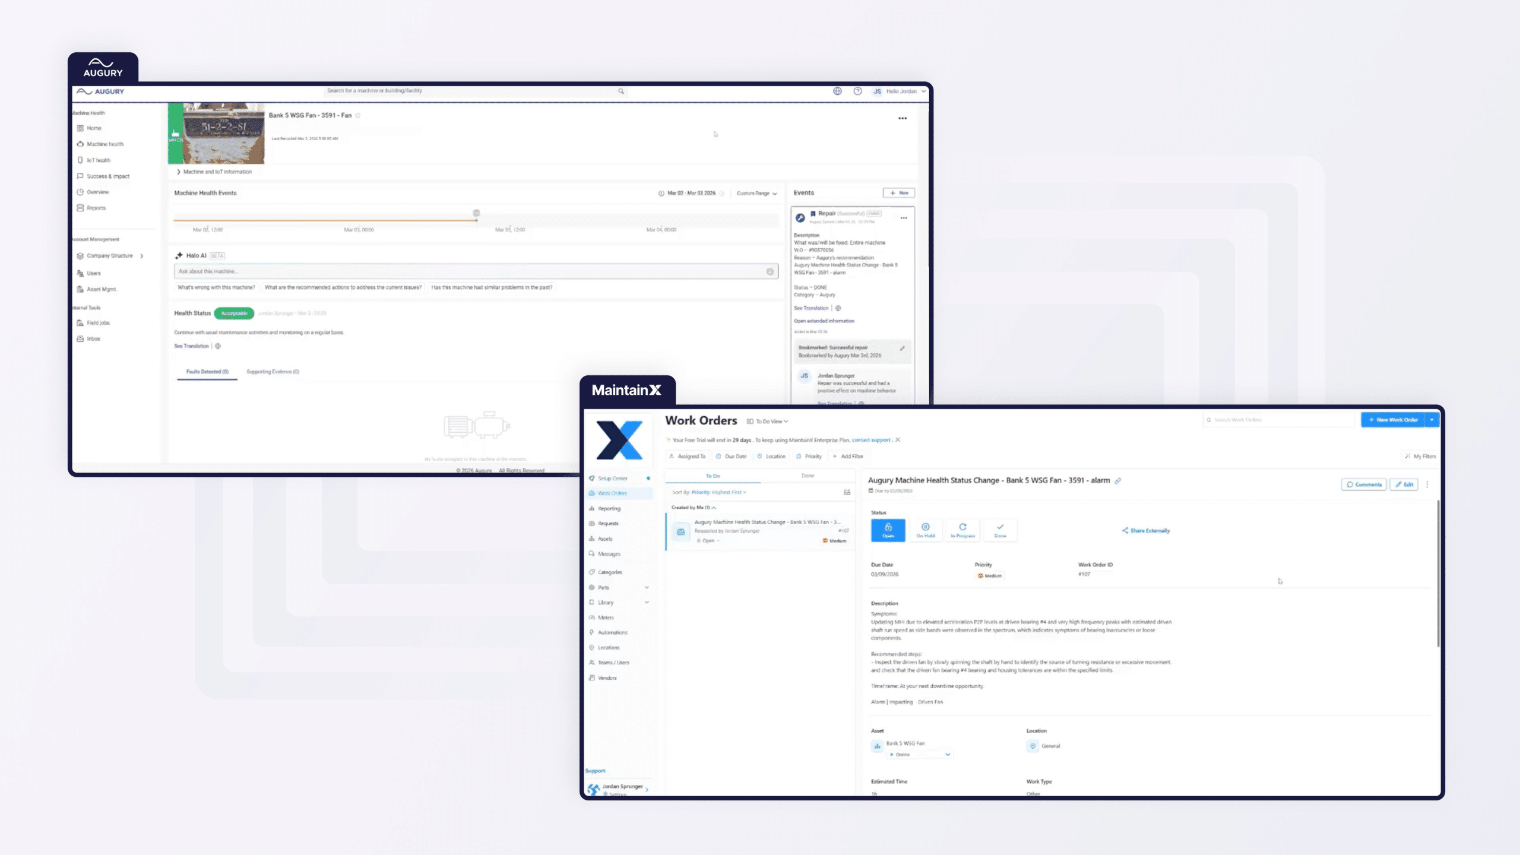The image size is (1520, 855).
Task: Set work order status to On Hold
Action: pos(925,530)
